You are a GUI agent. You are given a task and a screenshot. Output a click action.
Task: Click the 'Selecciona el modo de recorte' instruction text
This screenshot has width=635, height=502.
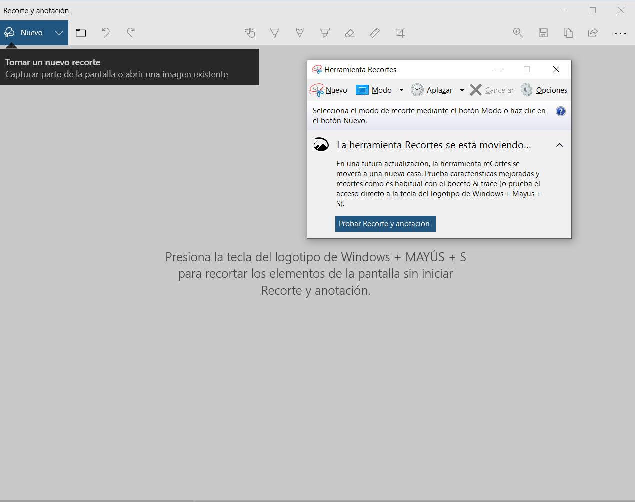tap(429, 116)
